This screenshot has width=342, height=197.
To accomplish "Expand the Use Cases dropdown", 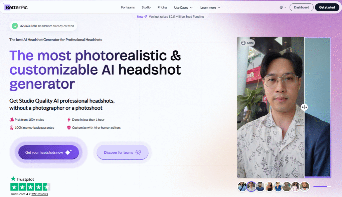I will [182, 7].
